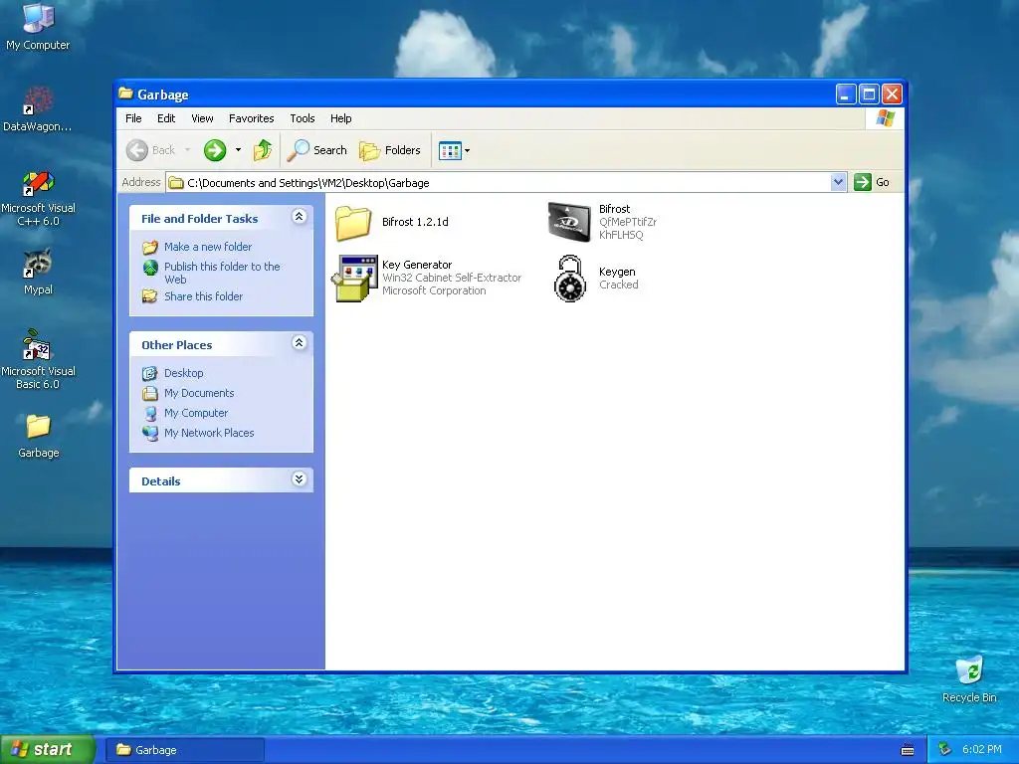Maximize the Garbage window
Screen dimensions: 1019x764
pos(869,95)
